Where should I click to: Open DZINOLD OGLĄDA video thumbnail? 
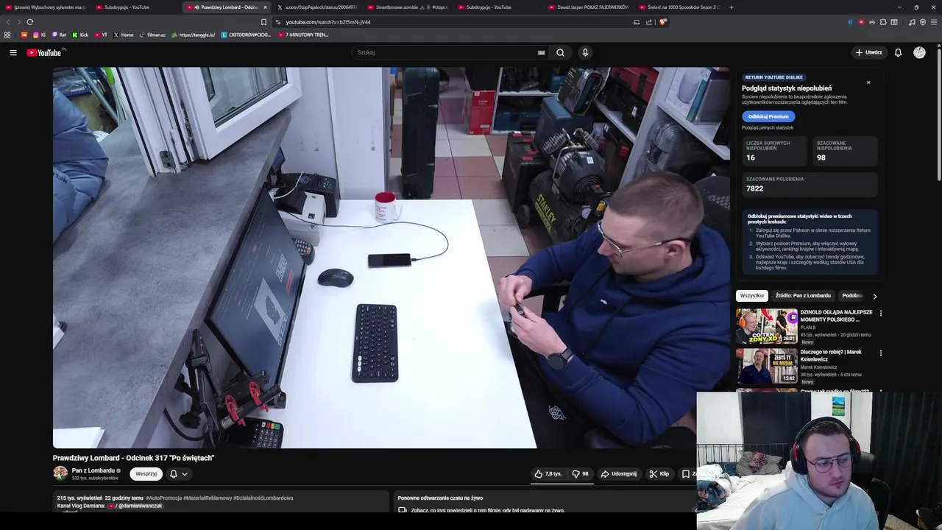tap(767, 326)
